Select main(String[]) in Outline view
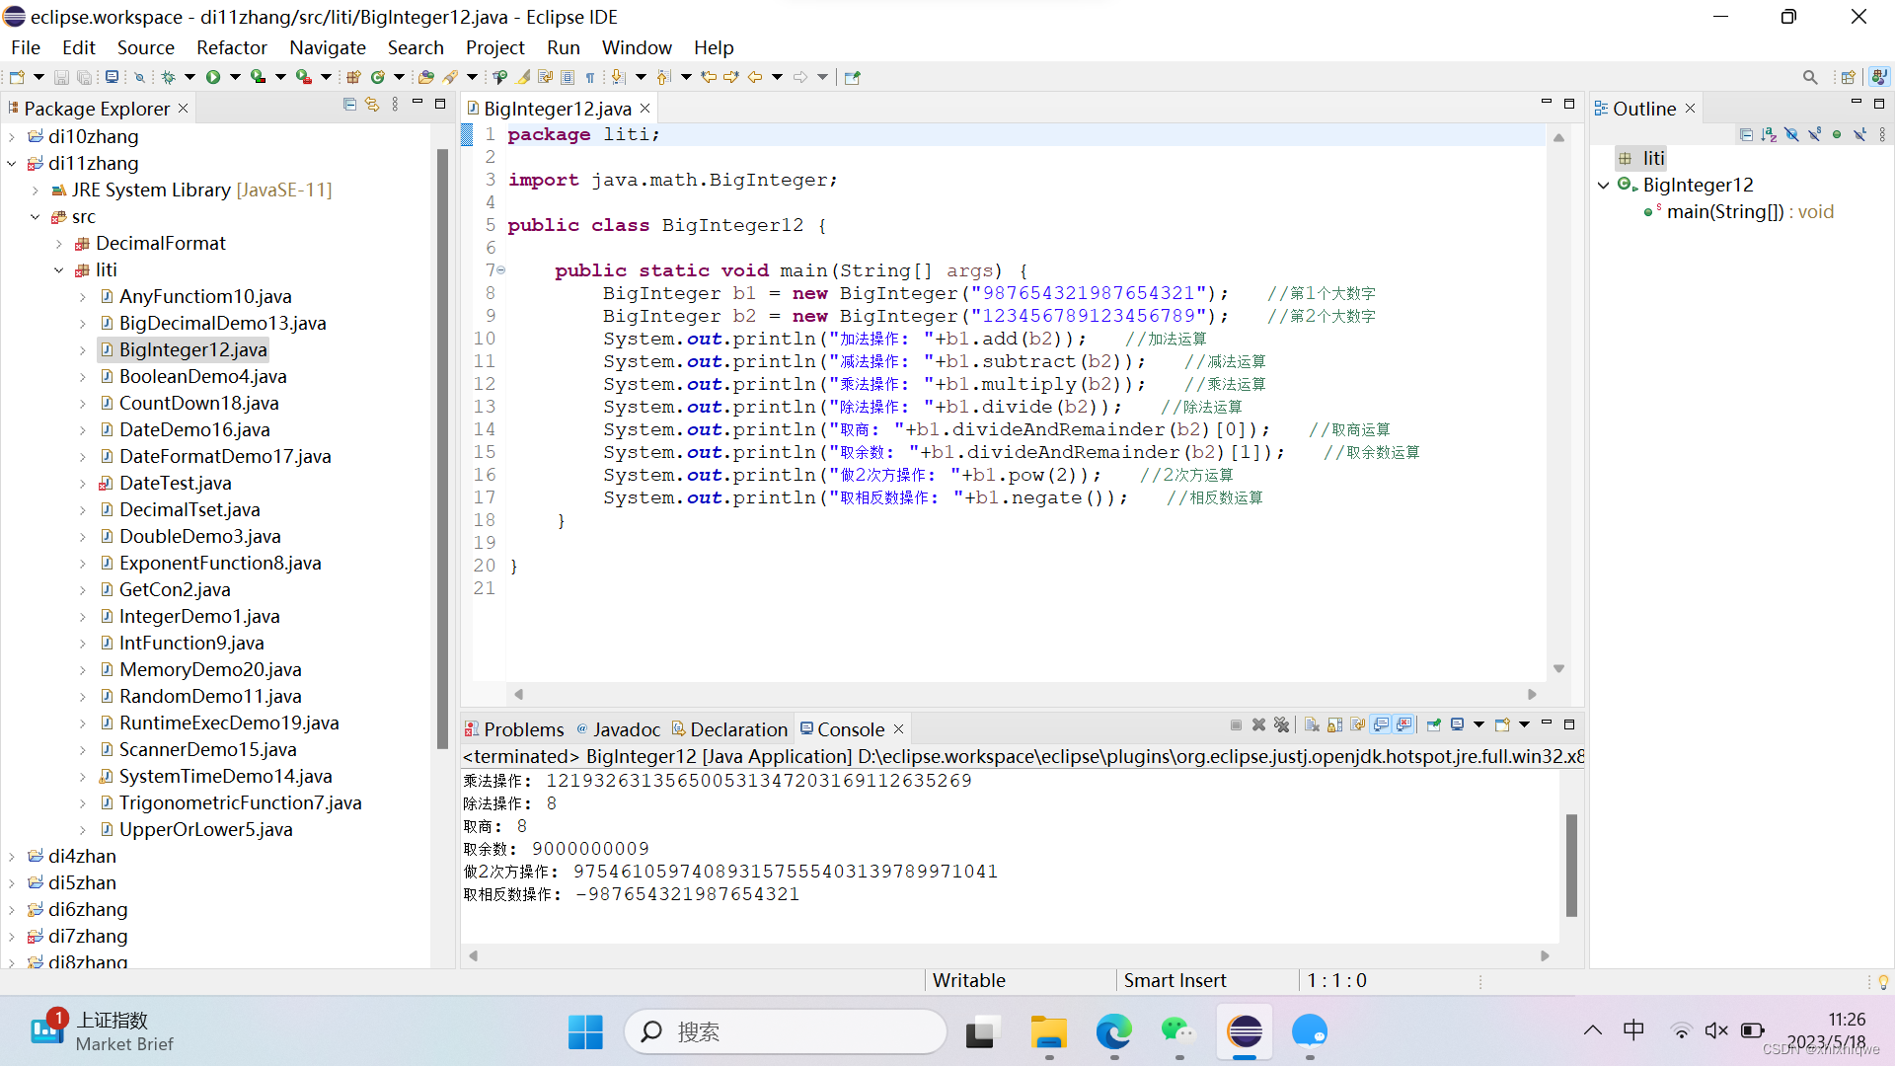This screenshot has width=1895, height=1066. (1724, 212)
